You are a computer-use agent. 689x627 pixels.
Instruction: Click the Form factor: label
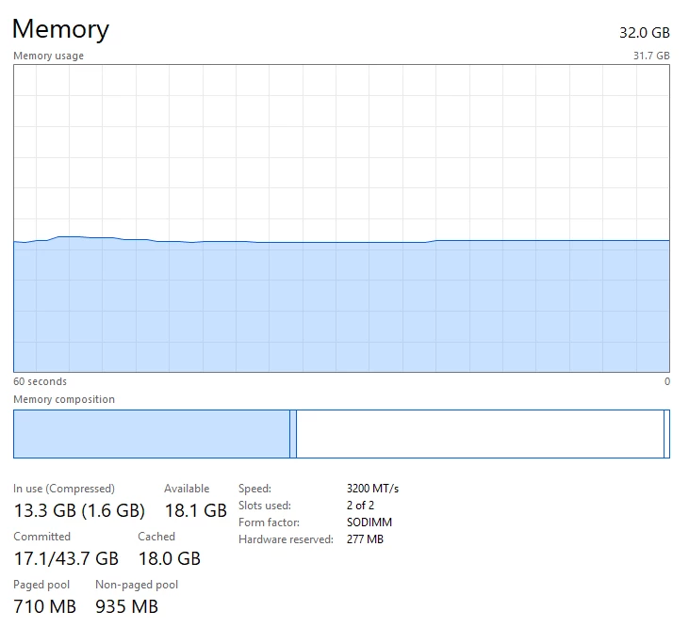coord(269,522)
